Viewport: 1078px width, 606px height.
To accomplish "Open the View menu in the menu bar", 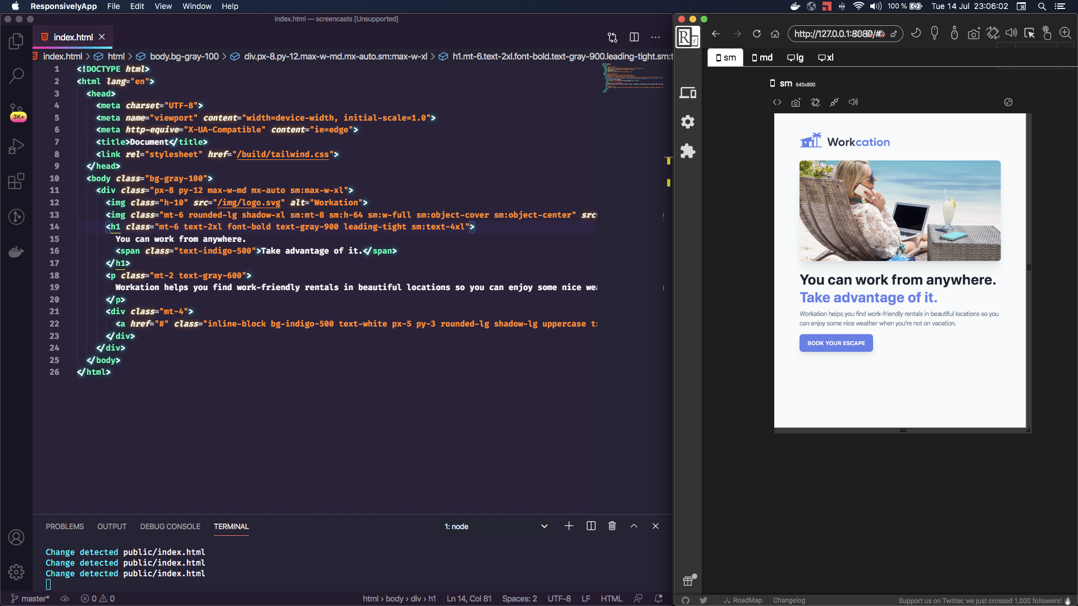I will pyautogui.click(x=163, y=6).
